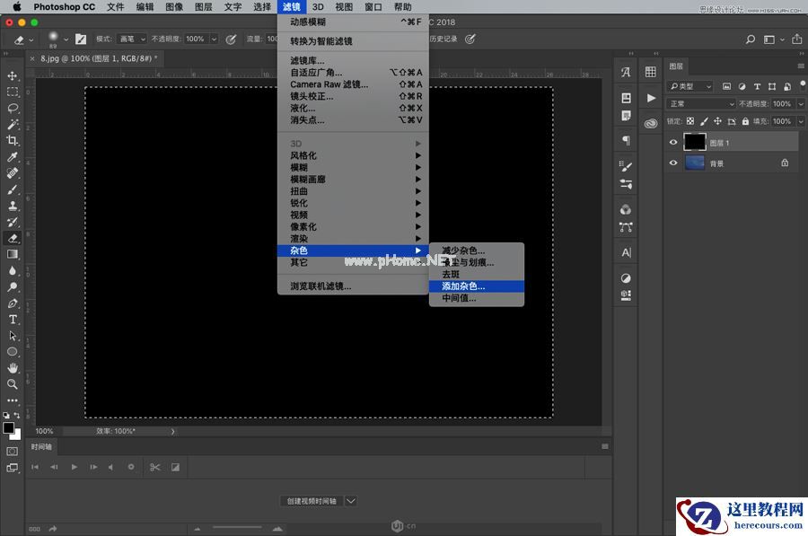
Task: Hide 图层 1 using its eye icon
Action: (673, 142)
